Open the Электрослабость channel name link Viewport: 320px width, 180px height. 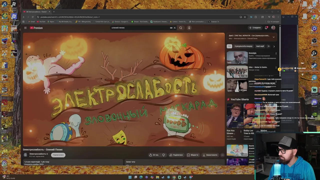[37, 154]
